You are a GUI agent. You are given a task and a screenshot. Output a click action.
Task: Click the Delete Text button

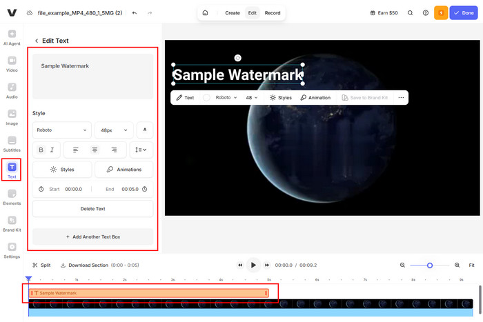[x=92, y=209]
